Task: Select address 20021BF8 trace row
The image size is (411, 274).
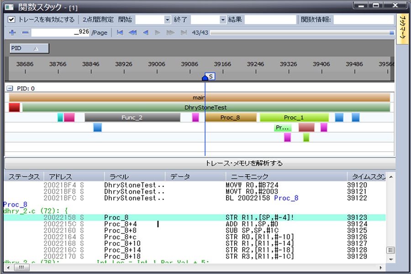Action: click(195, 192)
